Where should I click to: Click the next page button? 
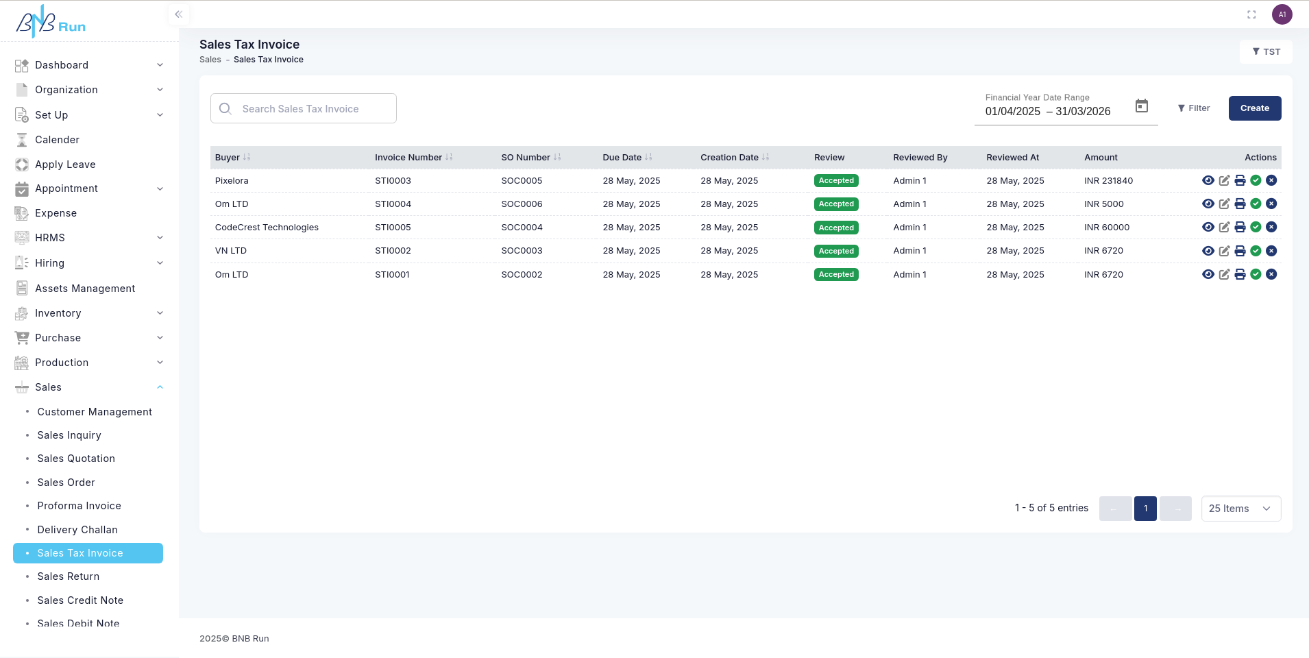pos(1175,509)
